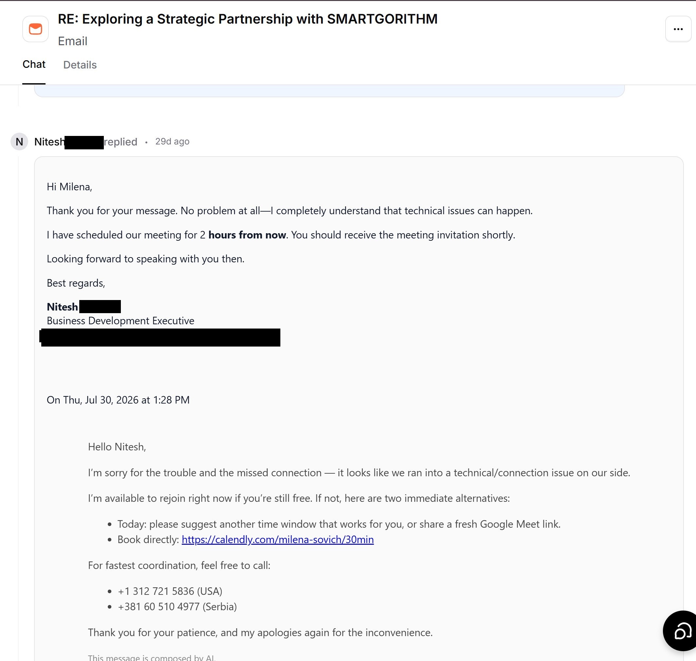Click the RE: Exploring a Strategic Partnership title
The height and width of the screenshot is (661, 696).
click(x=248, y=19)
